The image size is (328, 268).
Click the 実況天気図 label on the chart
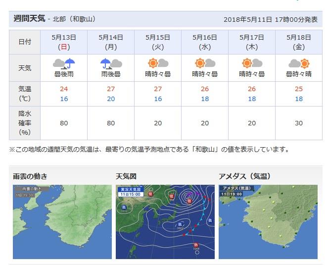point(131,190)
